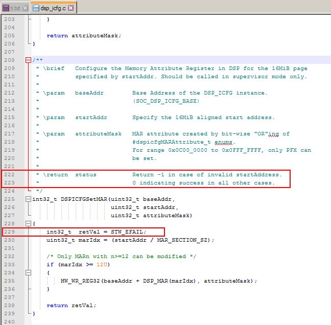This screenshot has height=325, width=331.
Task: Click line number 229 in the margin
Action: [x=10, y=232]
